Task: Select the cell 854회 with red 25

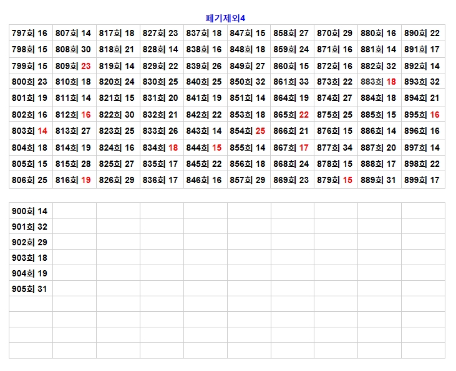Action: (248, 131)
